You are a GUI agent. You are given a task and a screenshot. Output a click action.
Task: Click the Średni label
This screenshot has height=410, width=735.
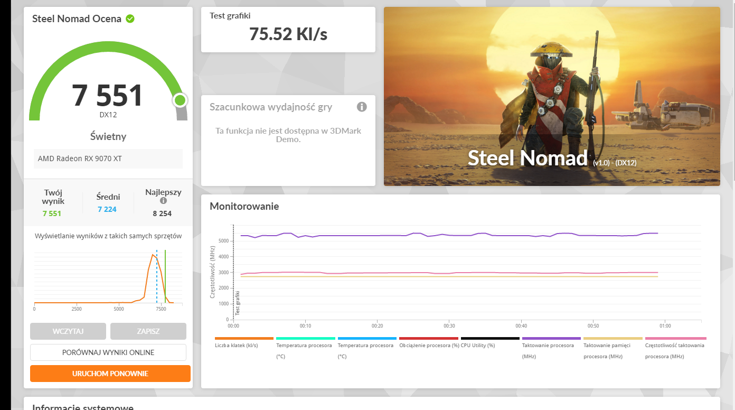[108, 197]
